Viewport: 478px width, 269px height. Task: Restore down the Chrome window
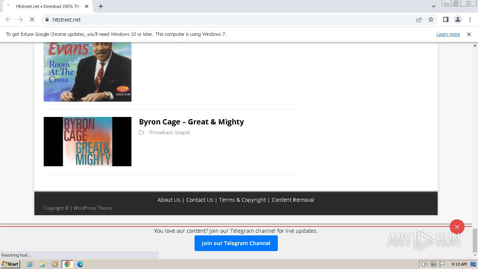point(456,3)
